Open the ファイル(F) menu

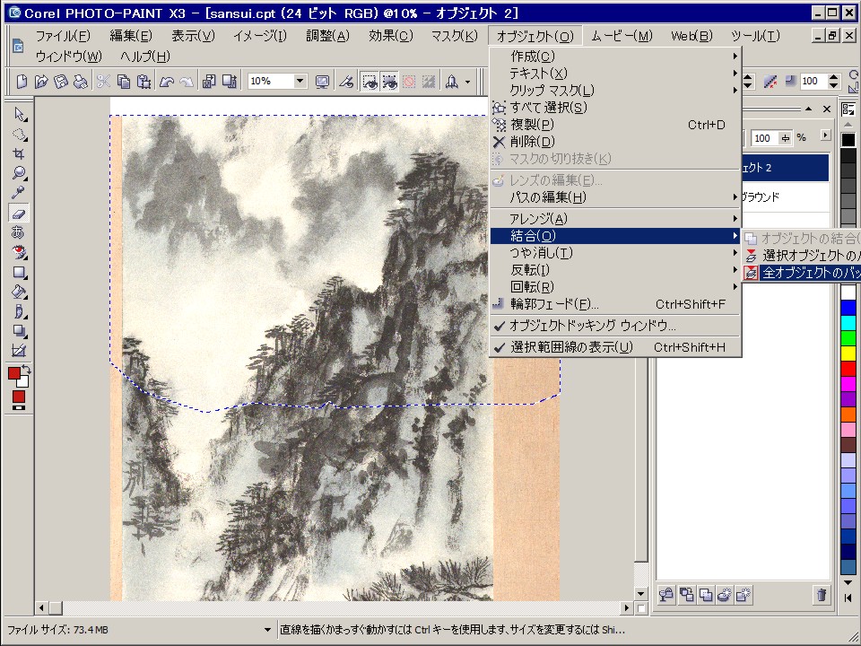point(63,36)
